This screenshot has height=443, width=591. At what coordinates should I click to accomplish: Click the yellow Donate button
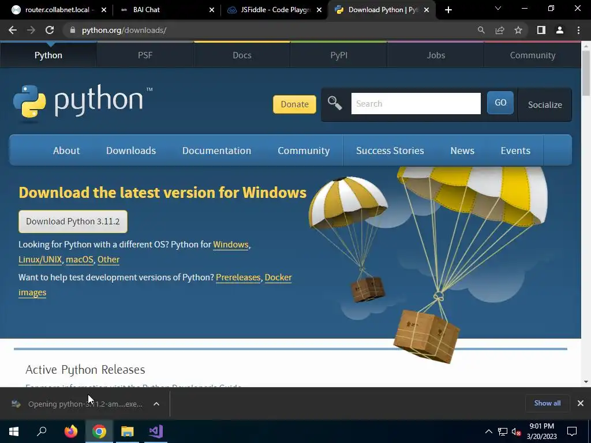coord(294,104)
